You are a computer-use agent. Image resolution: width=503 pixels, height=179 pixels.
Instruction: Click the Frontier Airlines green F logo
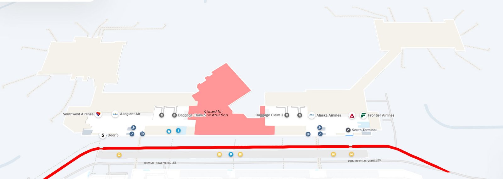click(x=363, y=115)
